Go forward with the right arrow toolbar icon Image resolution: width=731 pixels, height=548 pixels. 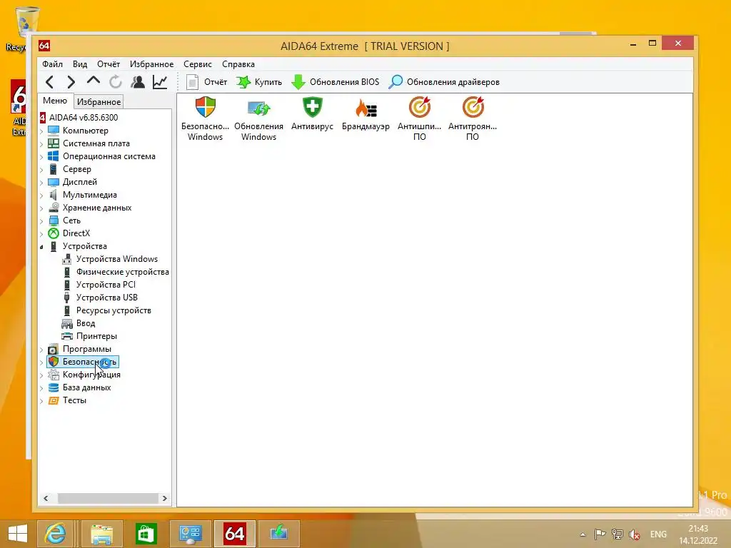pos(71,83)
